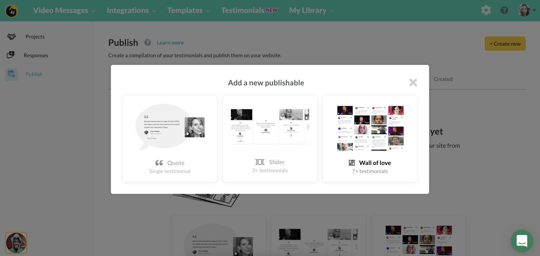Viewport: 540px width, 256px height.
Task: Open Responses in the sidebar
Action: (x=36, y=55)
